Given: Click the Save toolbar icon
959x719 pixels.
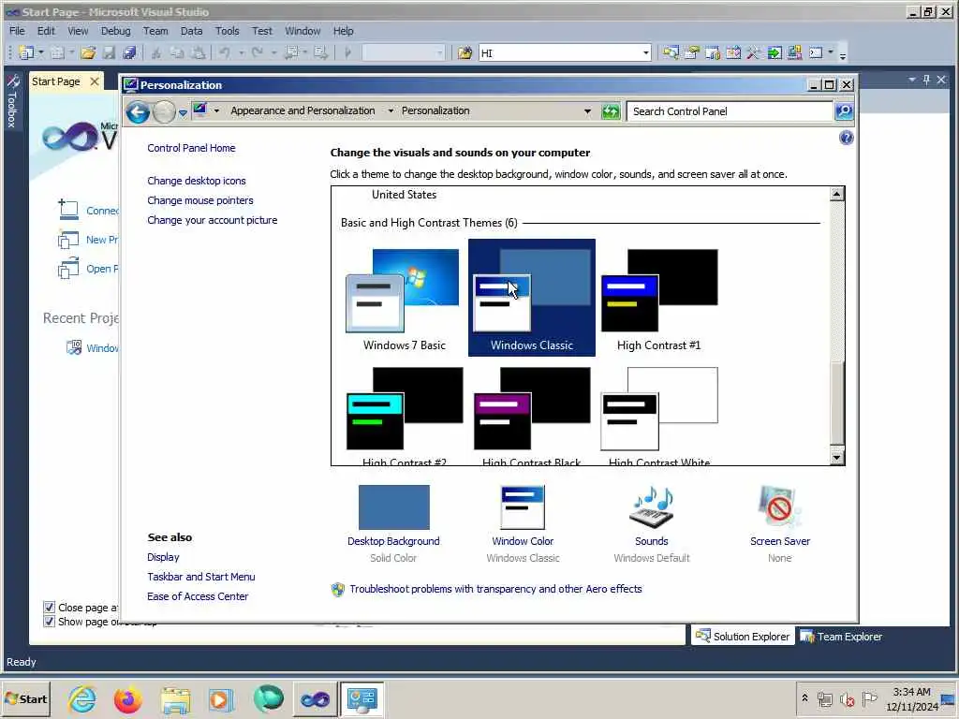Looking at the screenshot, I should [x=109, y=52].
